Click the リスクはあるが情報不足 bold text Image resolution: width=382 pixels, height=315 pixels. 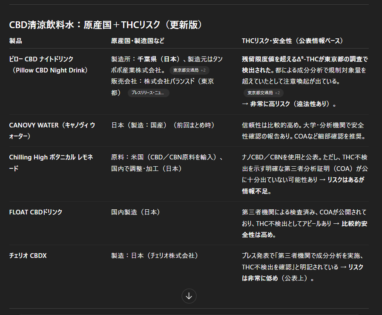(303, 185)
